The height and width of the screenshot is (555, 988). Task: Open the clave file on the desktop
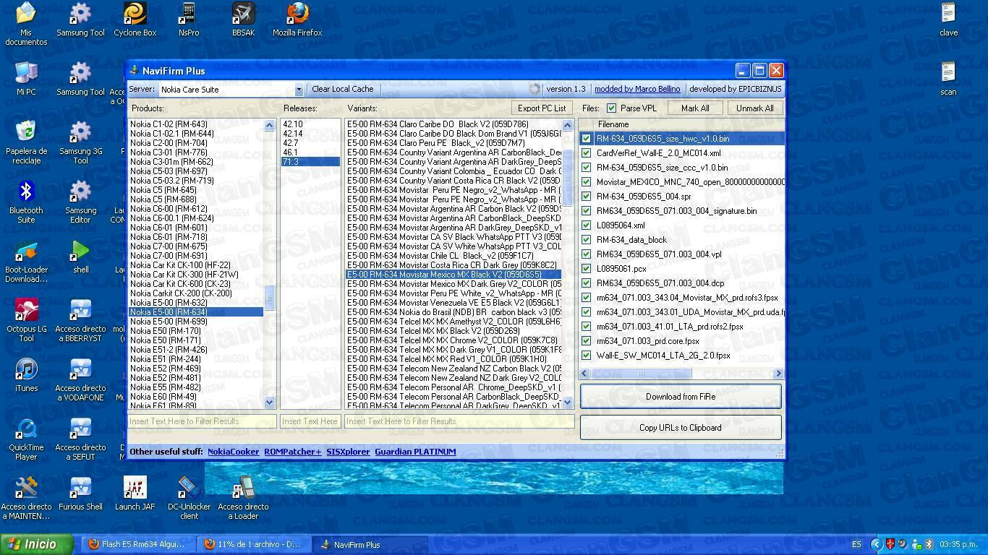(x=948, y=20)
